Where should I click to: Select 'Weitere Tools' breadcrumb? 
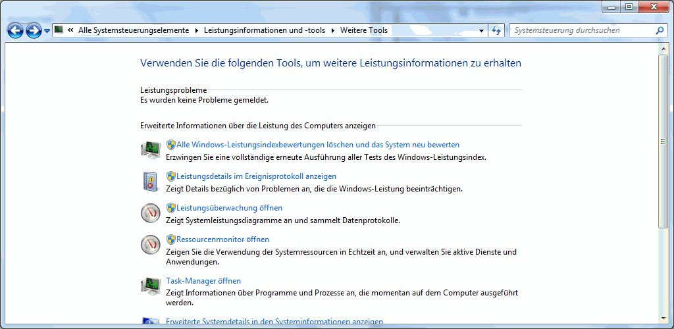(363, 30)
